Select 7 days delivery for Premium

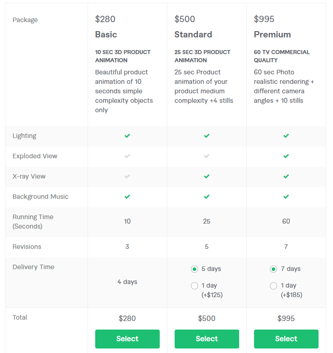pyautogui.click(x=273, y=269)
